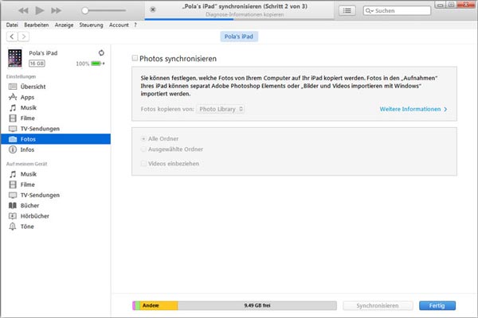Click the Synchronisieren button
Viewport: 478px width, 318px height.
coord(378,305)
